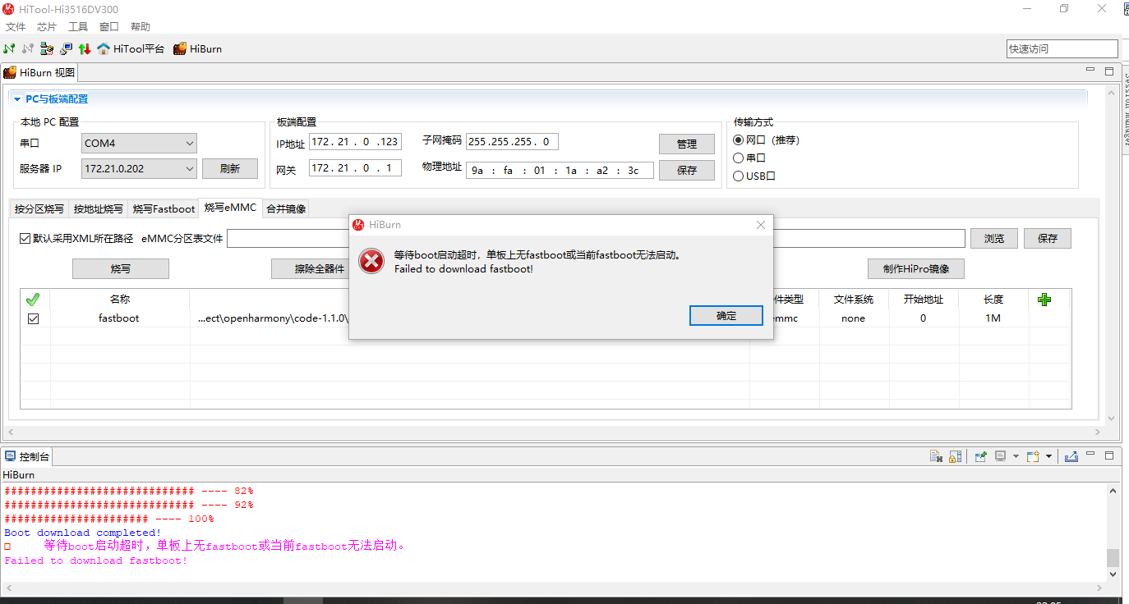
Task: Click the red error icon in the dialog
Action: pyautogui.click(x=371, y=261)
